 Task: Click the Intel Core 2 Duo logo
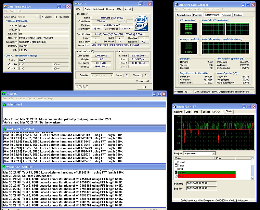[x=141, y=23]
